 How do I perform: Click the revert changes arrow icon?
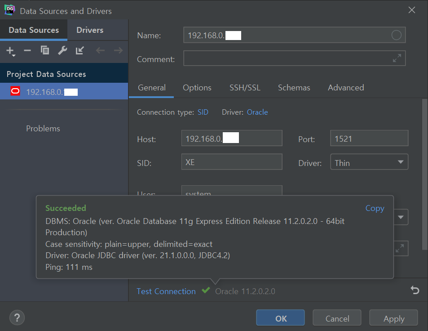(x=415, y=290)
